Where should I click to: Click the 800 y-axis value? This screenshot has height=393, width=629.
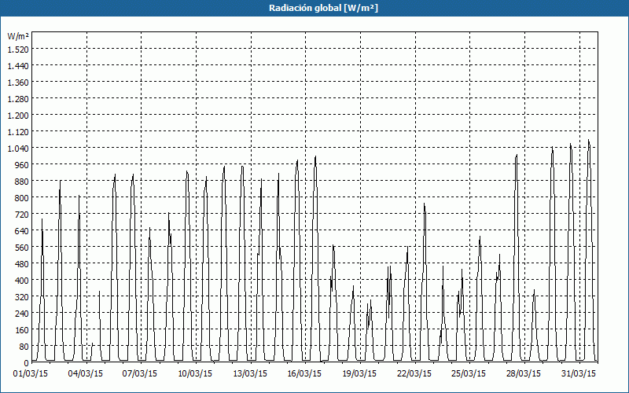pos(22,198)
